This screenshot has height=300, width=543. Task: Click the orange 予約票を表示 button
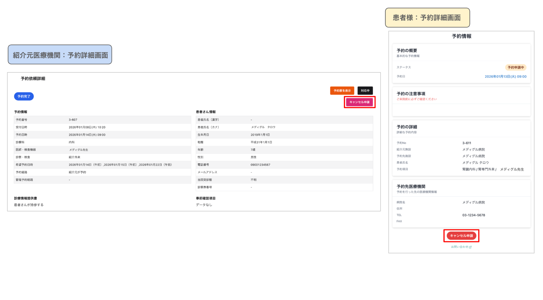coord(342,90)
